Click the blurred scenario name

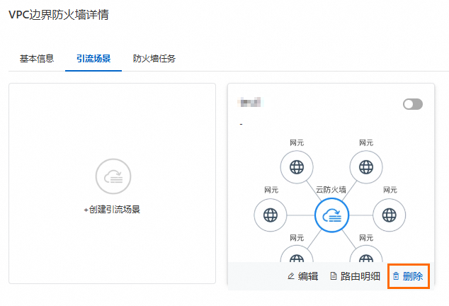click(249, 102)
